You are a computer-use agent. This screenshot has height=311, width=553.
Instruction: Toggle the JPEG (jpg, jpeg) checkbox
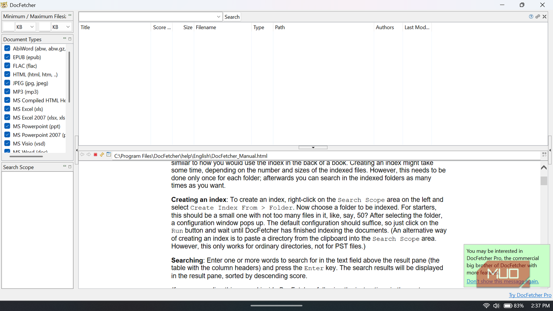click(x=7, y=83)
